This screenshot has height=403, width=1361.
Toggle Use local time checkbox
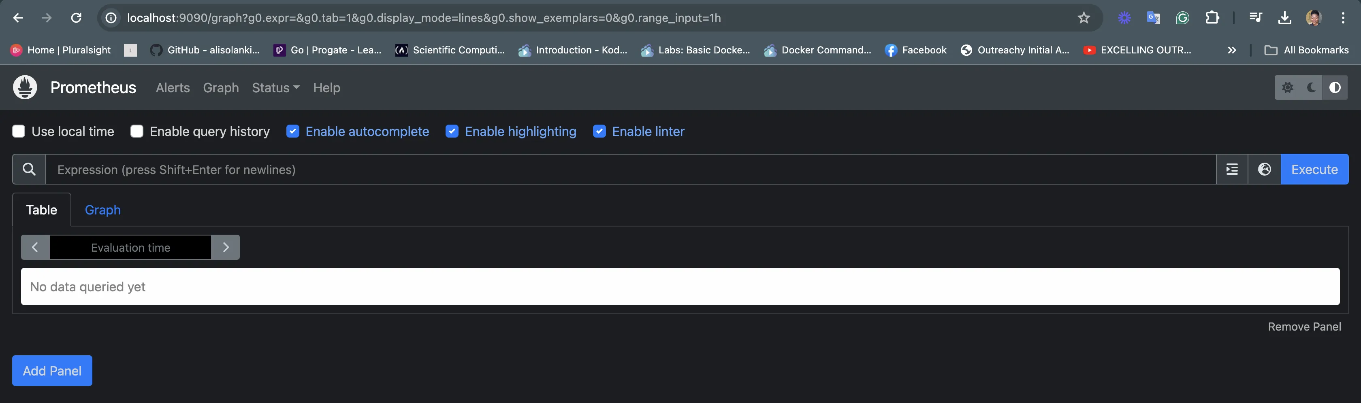tap(19, 132)
